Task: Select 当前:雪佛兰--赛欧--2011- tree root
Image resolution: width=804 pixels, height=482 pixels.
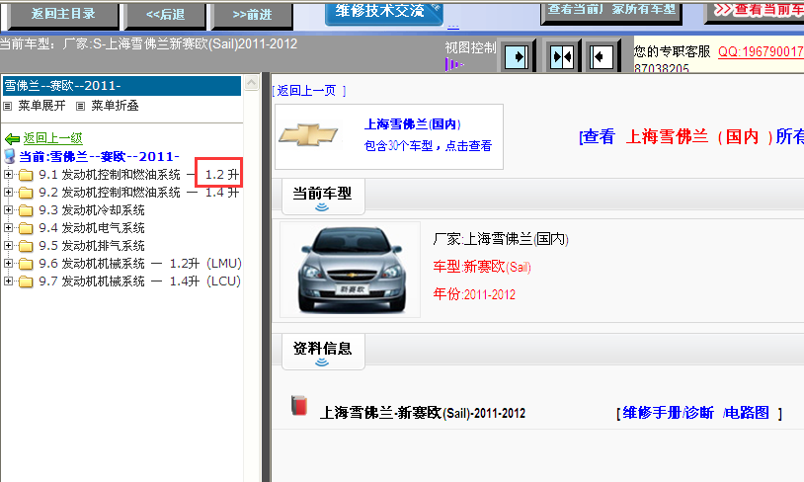Action: coord(99,156)
